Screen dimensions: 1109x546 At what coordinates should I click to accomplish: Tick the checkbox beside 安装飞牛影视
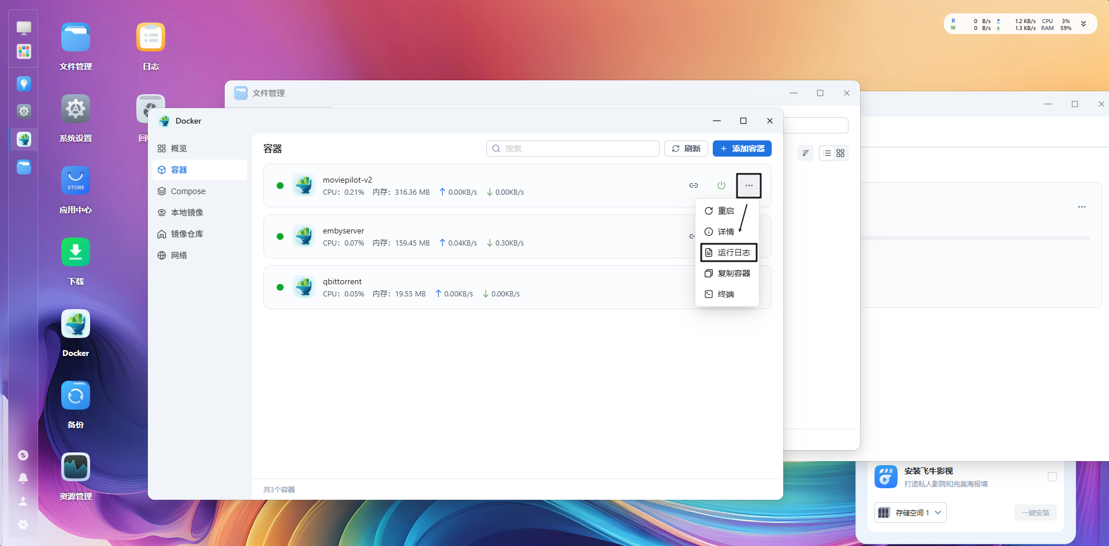tap(1052, 477)
